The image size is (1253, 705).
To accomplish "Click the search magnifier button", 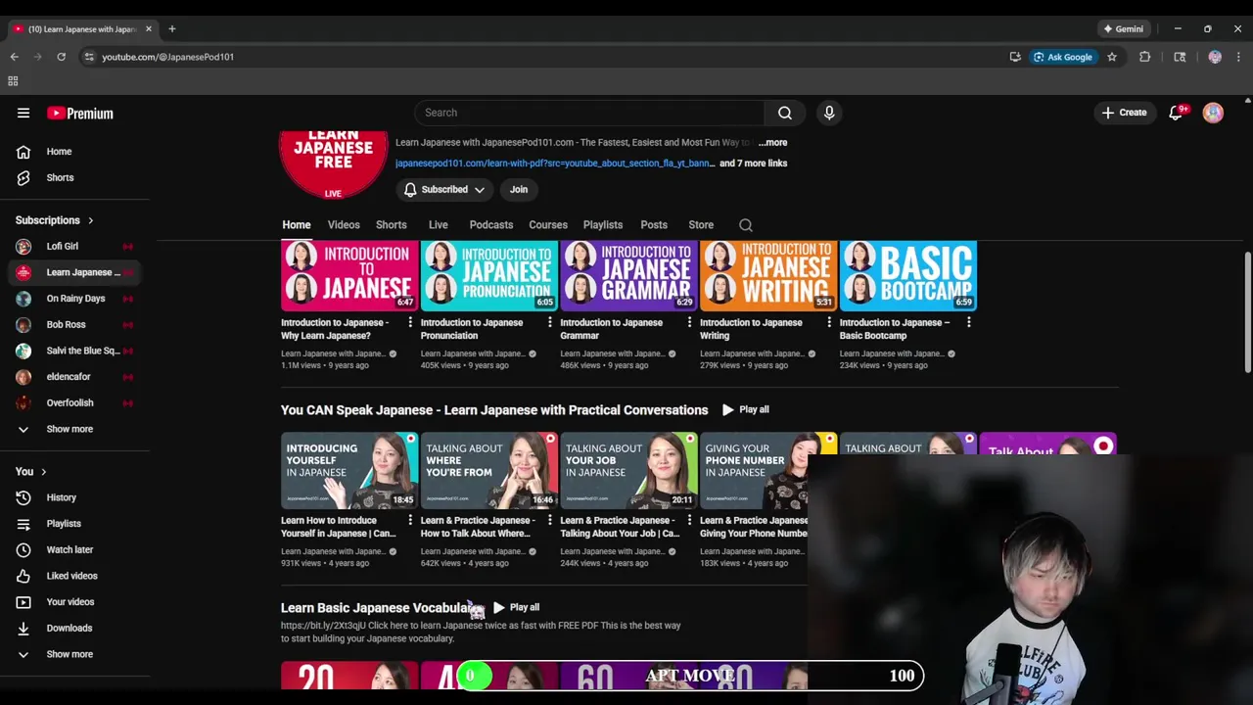I will (x=784, y=113).
